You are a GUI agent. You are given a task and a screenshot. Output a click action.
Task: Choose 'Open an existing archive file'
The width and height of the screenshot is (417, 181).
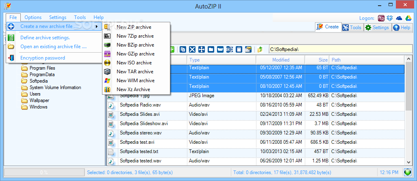pos(54,47)
